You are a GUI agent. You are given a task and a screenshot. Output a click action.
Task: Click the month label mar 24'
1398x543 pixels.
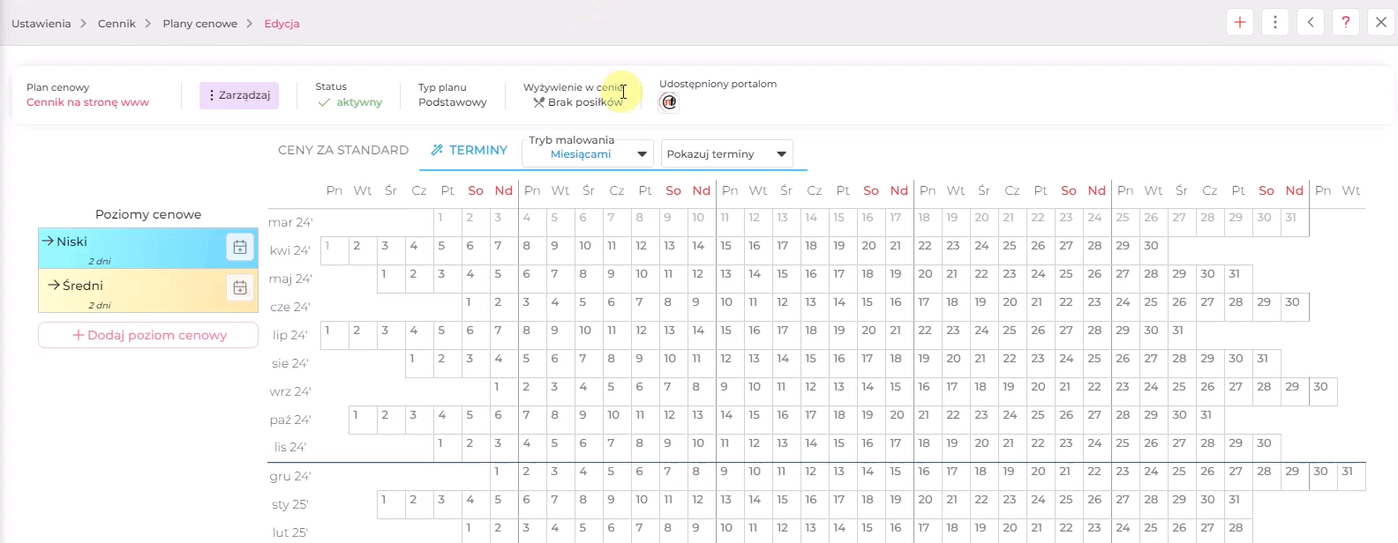coord(290,222)
